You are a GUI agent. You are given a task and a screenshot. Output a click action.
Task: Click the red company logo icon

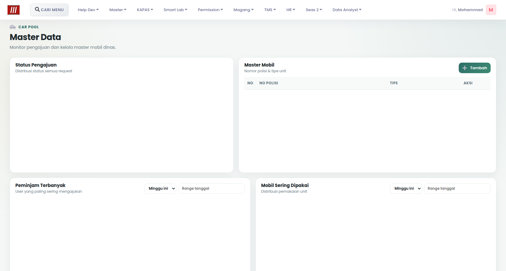14,10
